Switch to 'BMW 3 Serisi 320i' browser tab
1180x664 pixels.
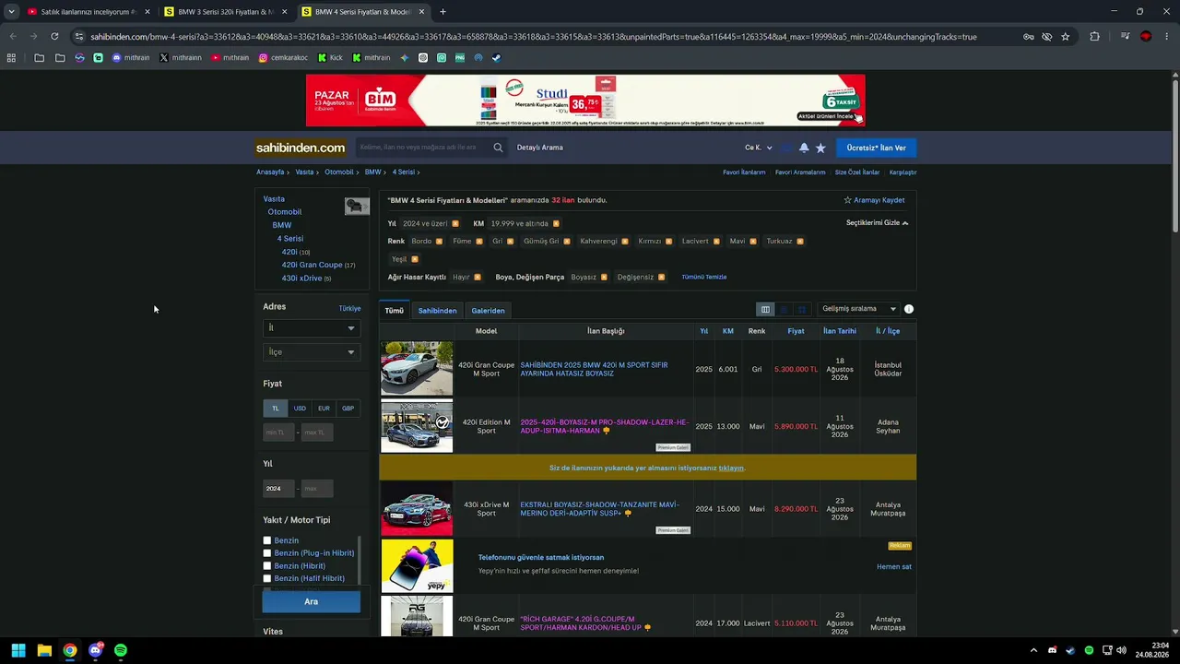(225, 12)
